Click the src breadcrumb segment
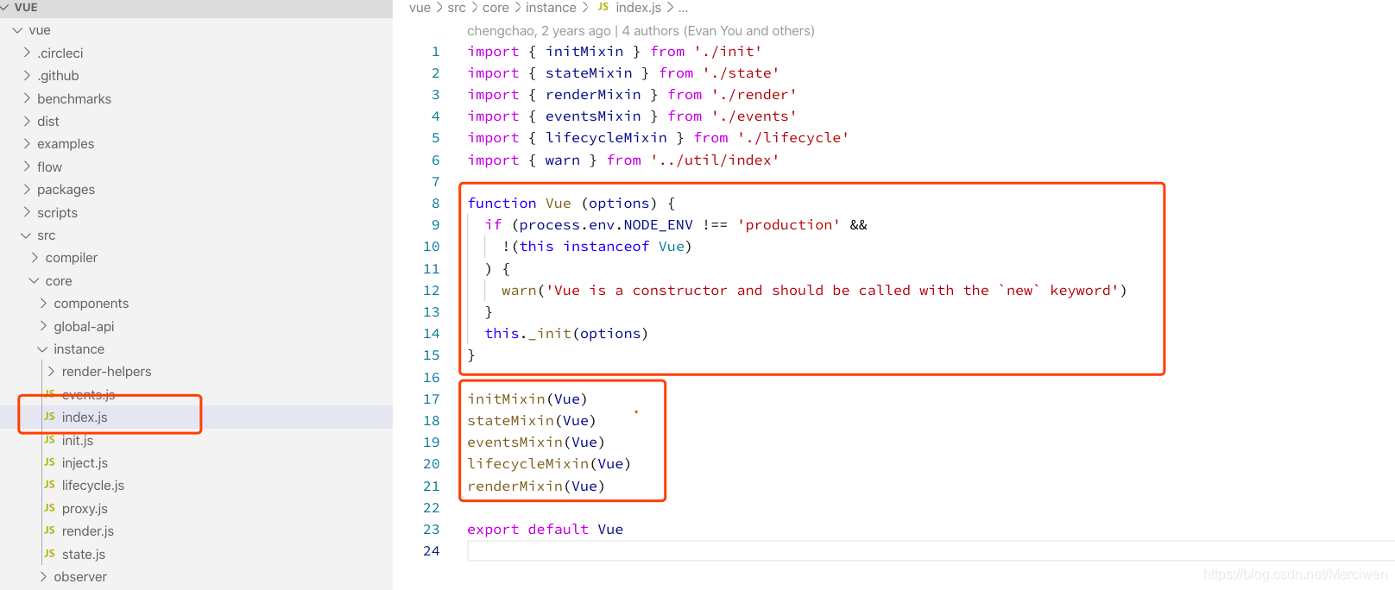This screenshot has height=590, width=1395. [x=457, y=8]
